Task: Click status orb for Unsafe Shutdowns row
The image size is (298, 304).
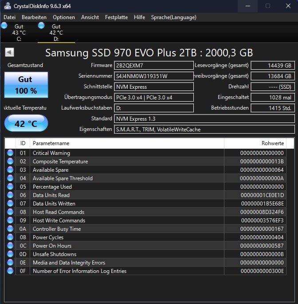Action: (x=10, y=254)
